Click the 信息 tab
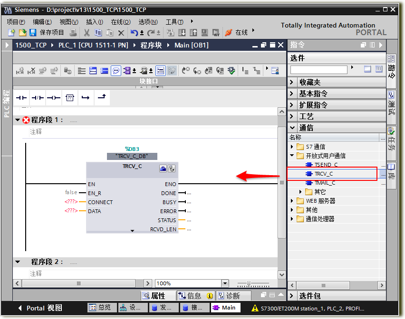The image size is (405, 319). (196, 296)
